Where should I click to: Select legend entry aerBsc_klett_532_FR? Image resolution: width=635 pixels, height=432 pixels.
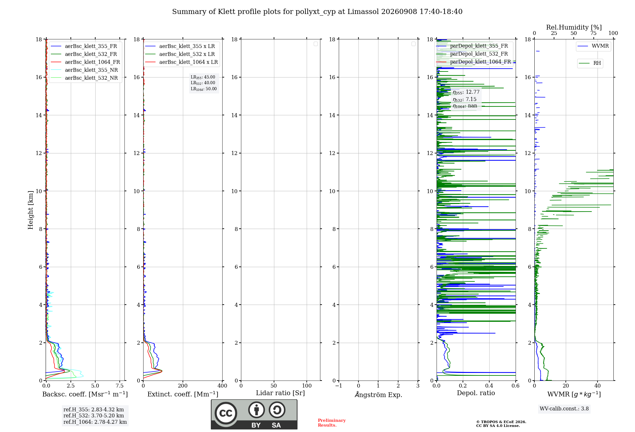coord(84,54)
